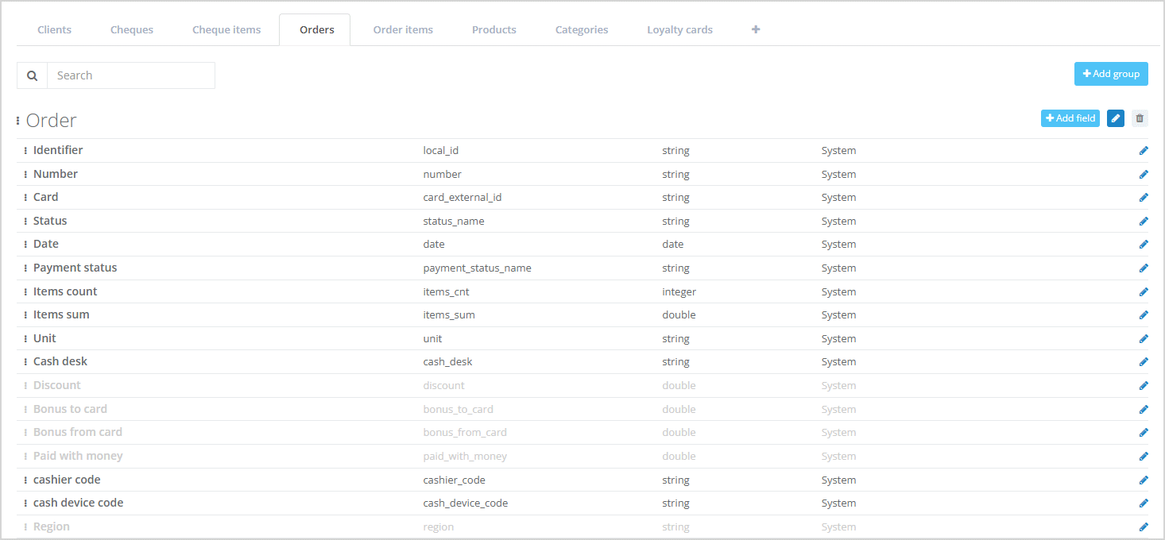Click pencil icon on the Discount row
This screenshot has width=1165, height=540.
tap(1144, 385)
